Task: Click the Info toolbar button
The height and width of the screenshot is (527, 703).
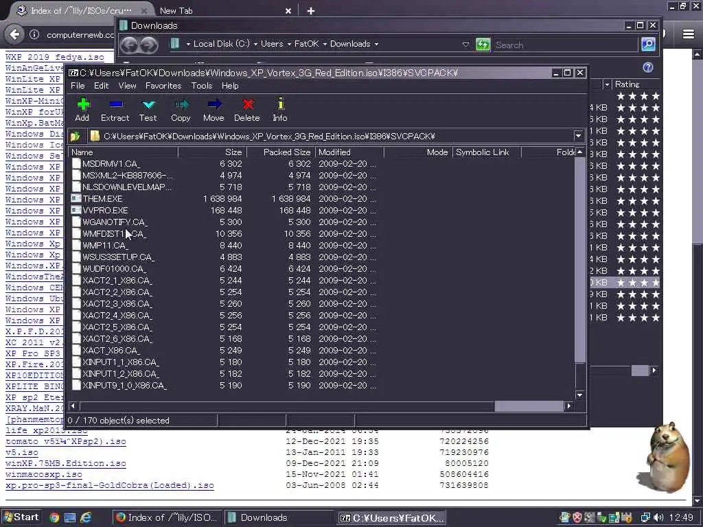Action: click(280, 110)
